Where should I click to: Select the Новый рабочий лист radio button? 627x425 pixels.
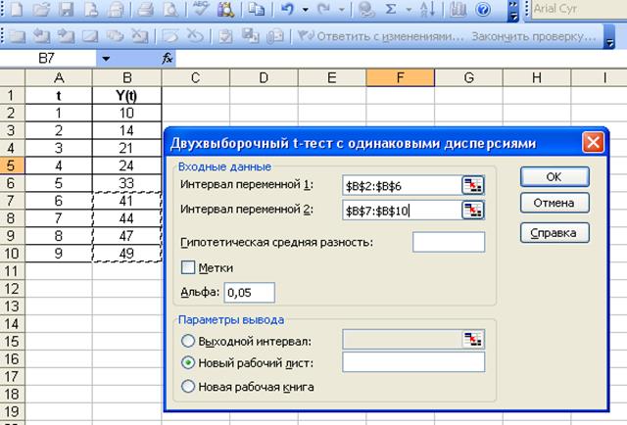point(188,363)
